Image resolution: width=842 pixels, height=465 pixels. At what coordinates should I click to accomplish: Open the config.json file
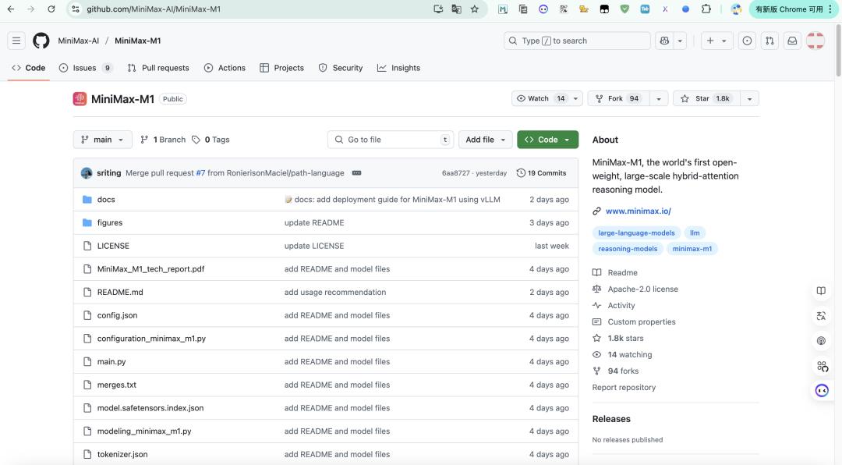click(x=117, y=315)
